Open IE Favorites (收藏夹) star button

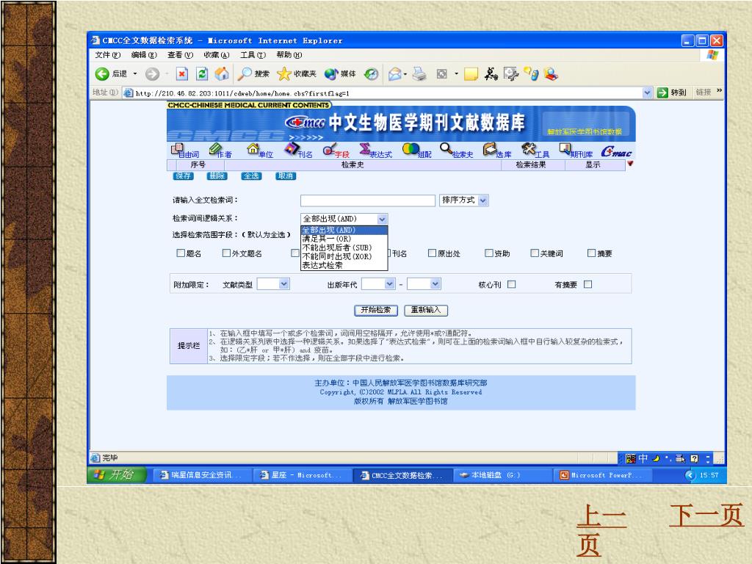(297, 74)
